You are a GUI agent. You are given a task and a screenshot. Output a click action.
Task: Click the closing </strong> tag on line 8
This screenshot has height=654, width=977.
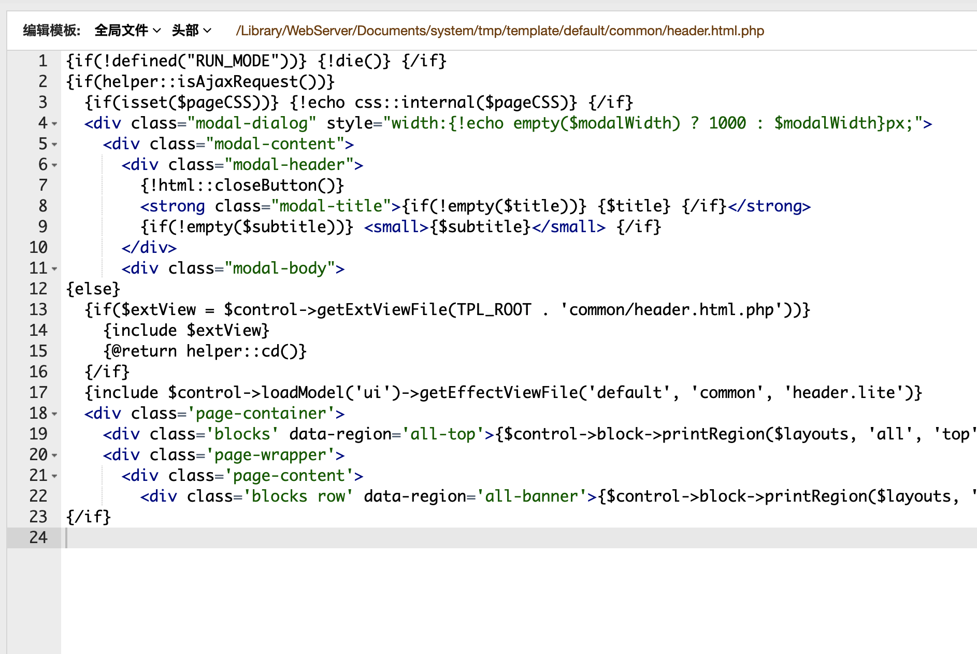click(769, 206)
